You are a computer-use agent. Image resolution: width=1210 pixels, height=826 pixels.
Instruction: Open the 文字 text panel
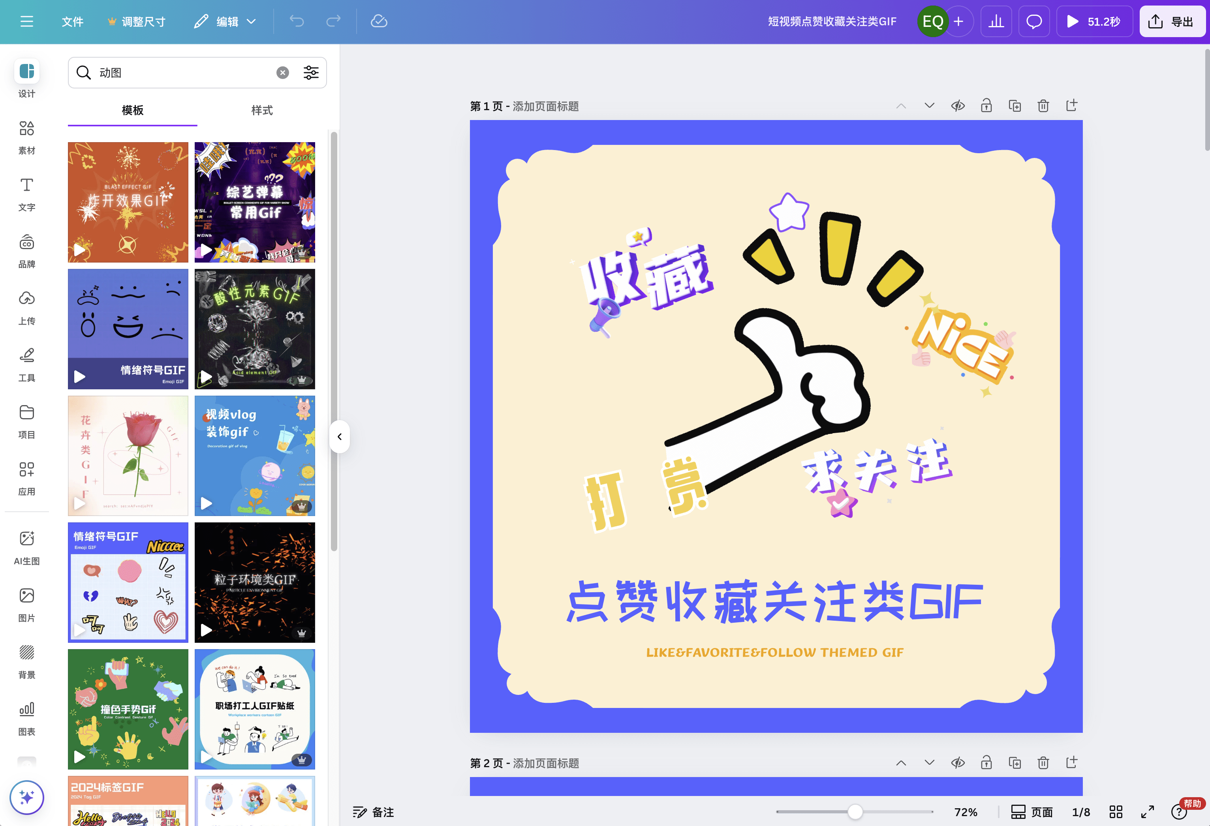pyautogui.click(x=26, y=194)
